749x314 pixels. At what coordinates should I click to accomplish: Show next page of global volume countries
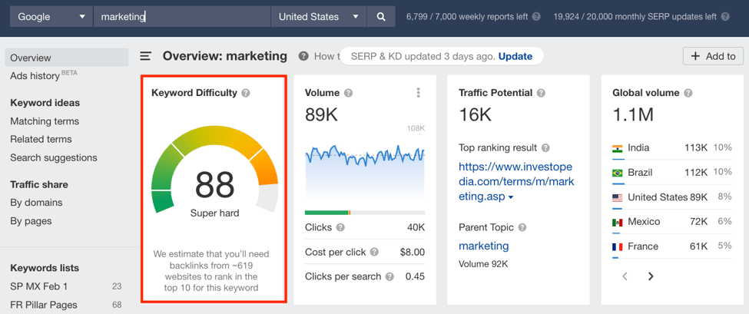tap(650, 276)
